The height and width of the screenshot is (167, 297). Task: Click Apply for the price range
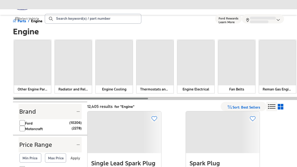pyautogui.click(x=75, y=158)
